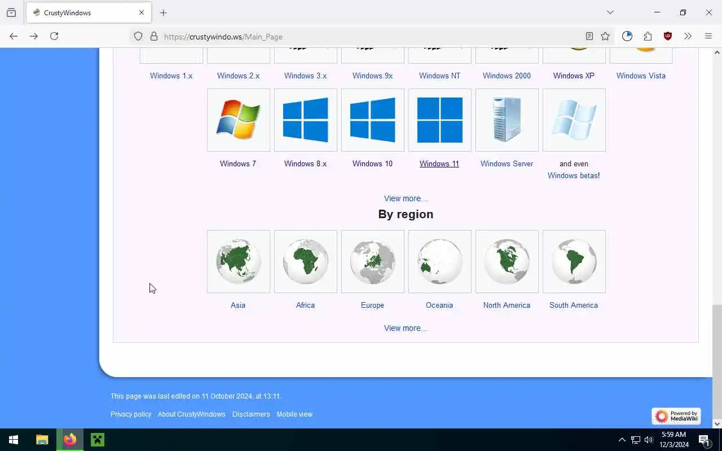Open the Windows betas logo image
The image size is (722, 451).
574,120
